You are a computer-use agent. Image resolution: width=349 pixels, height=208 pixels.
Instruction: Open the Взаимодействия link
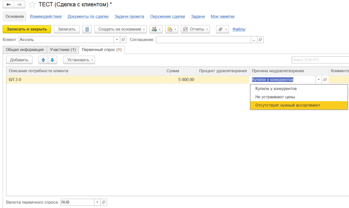click(x=46, y=16)
